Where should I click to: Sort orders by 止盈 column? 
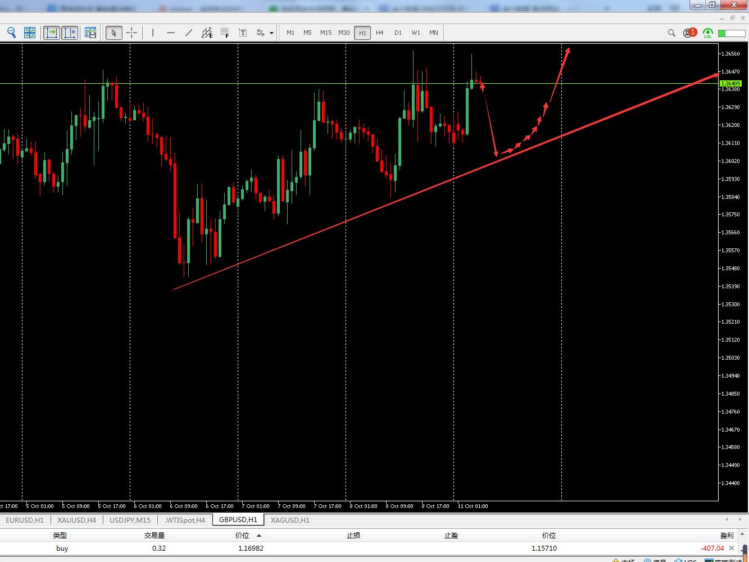tap(451, 536)
